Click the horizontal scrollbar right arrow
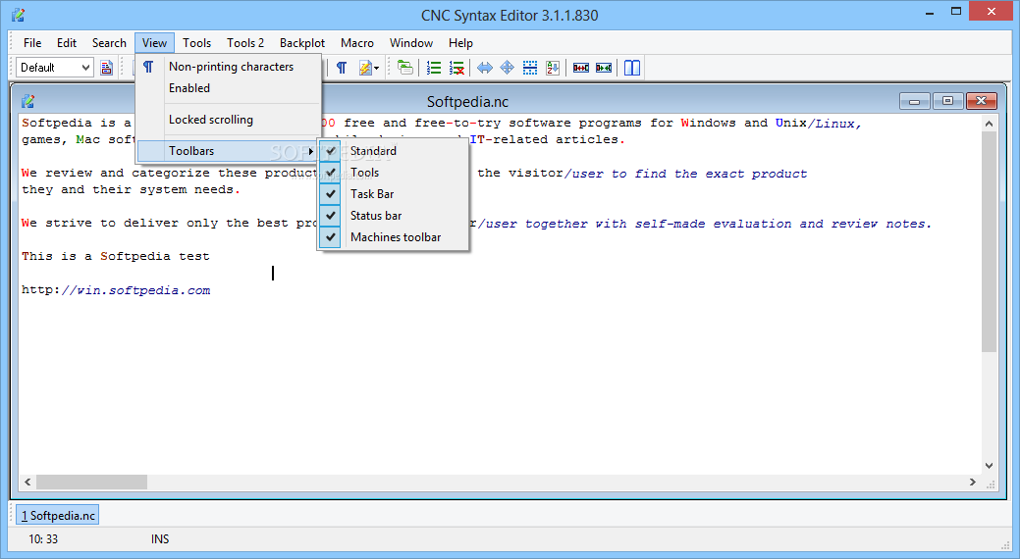This screenshot has height=559, width=1020. 973,482
